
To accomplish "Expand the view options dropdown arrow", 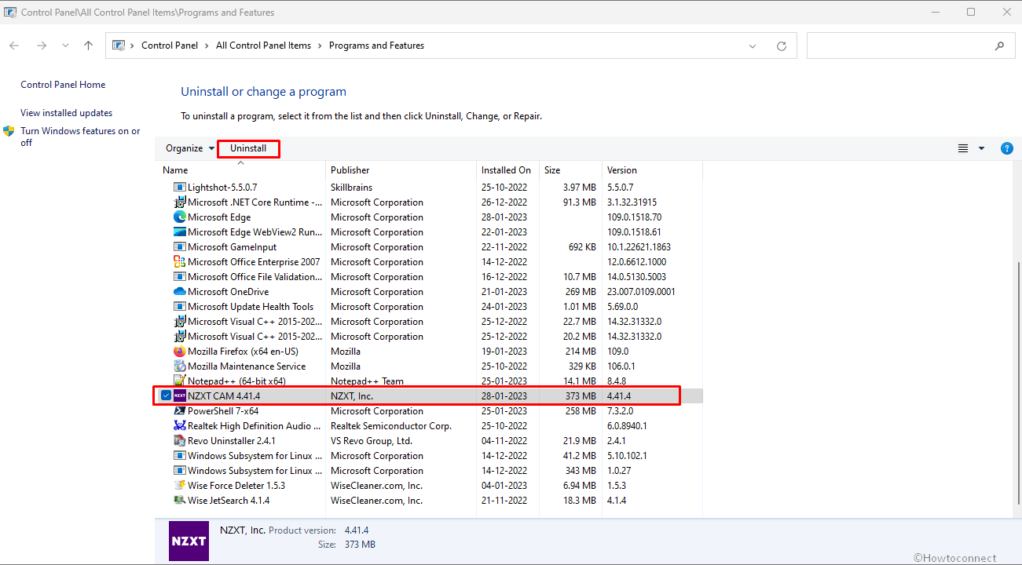I will (x=981, y=148).
